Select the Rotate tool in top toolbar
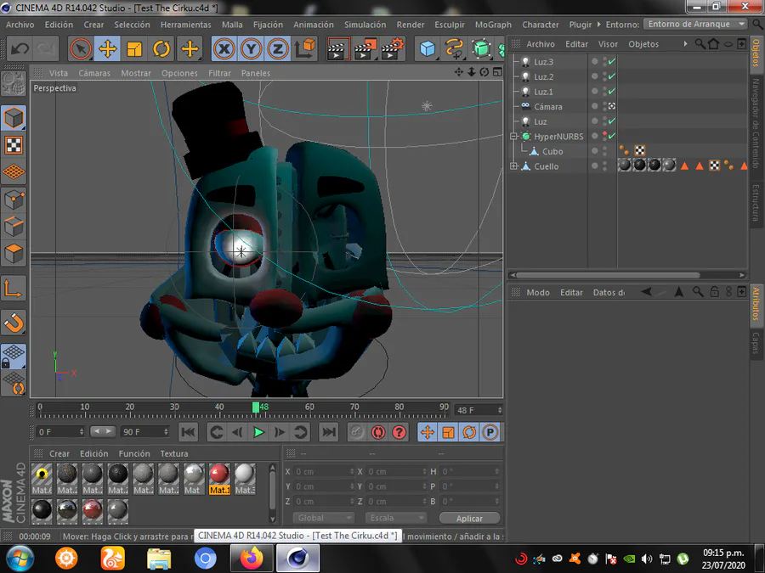 161,49
